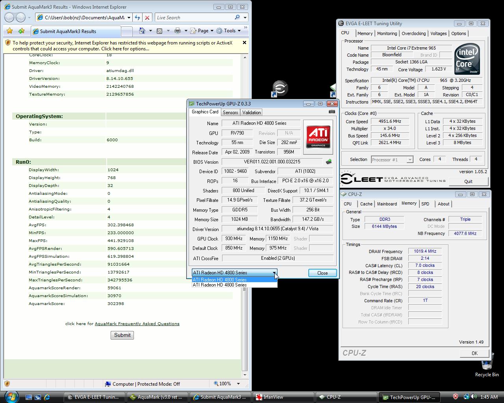Open the E-LEET Monitoring tab

pyautogui.click(x=387, y=33)
